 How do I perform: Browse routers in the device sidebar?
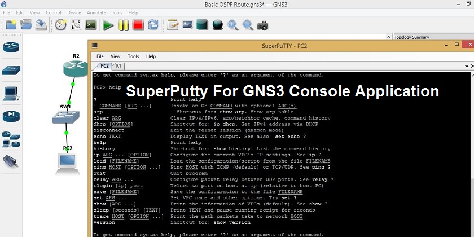coord(11,47)
